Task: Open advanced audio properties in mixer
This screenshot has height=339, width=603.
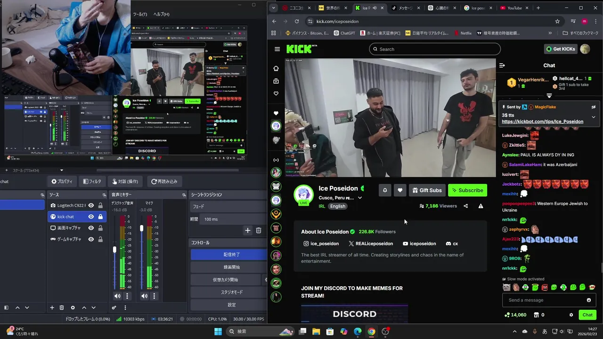Action: click(x=114, y=307)
